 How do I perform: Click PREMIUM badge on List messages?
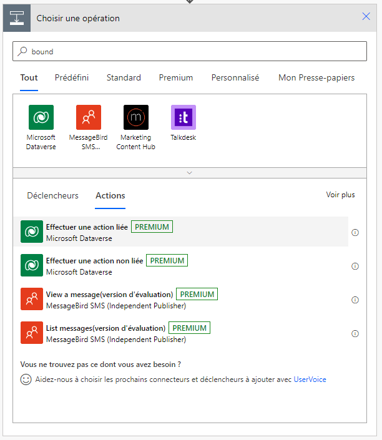click(190, 328)
